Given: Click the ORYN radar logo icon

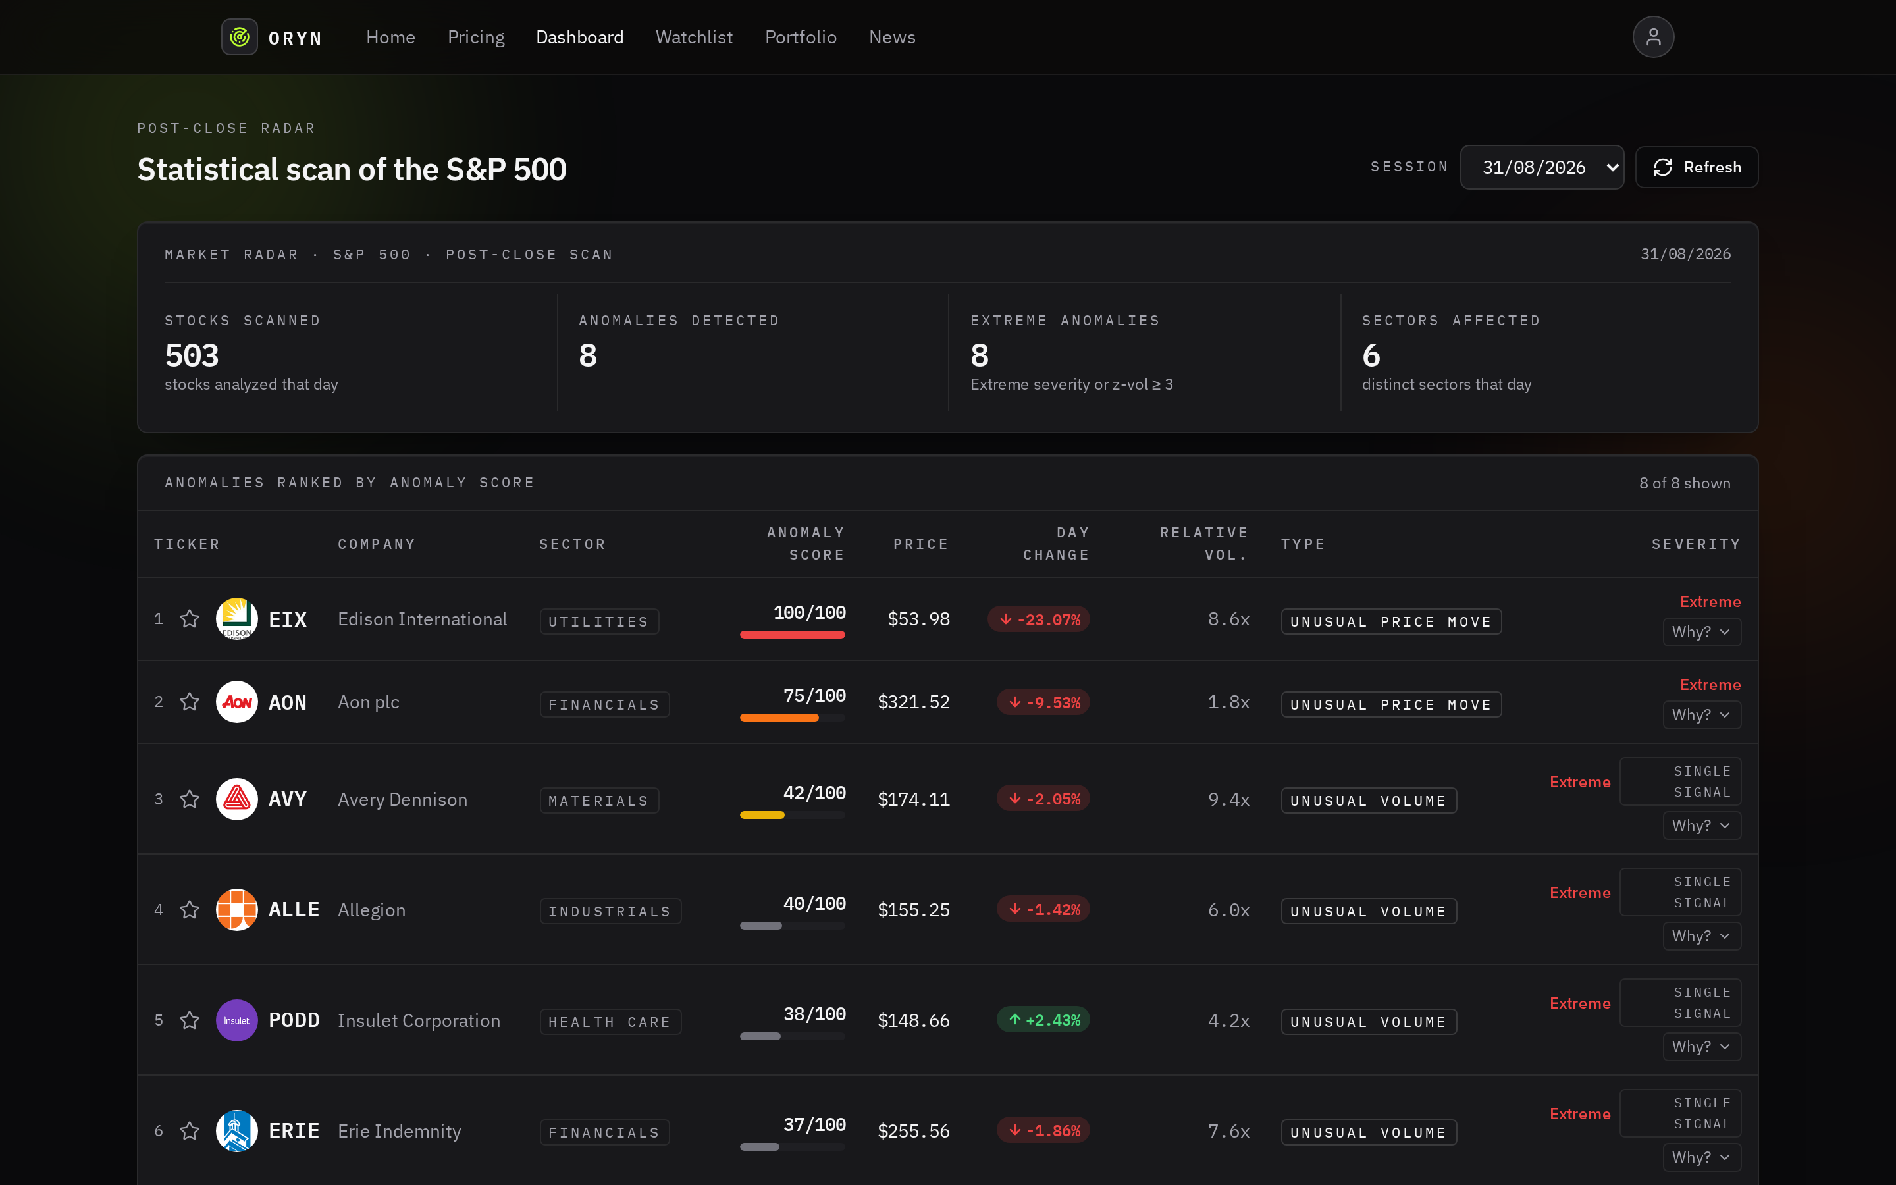Looking at the screenshot, I should [240, 37].
